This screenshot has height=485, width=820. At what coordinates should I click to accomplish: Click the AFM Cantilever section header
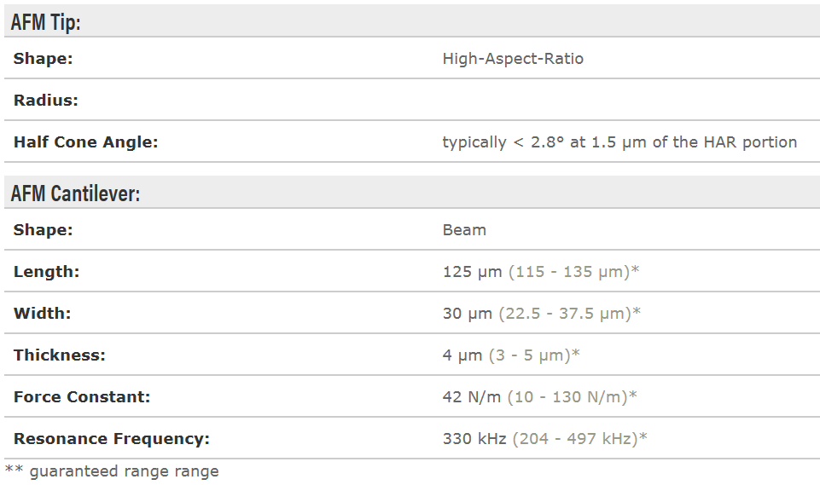coord(75,193)
